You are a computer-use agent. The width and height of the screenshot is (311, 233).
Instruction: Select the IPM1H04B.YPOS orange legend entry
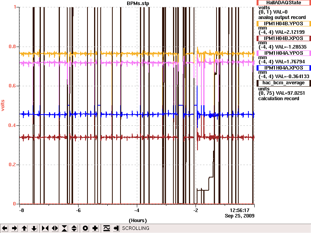click(284, 24)
